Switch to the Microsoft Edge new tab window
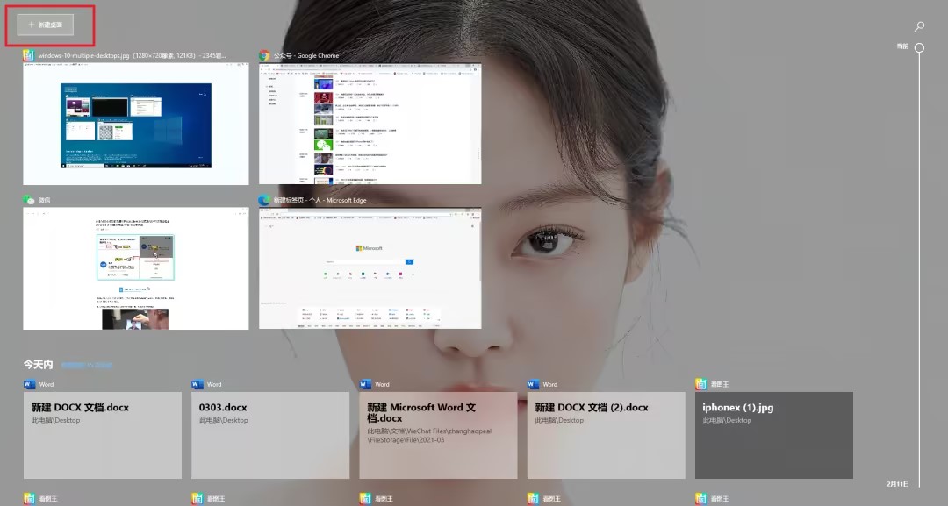Image resolution: width=948 pixels, height=506 pixels. coord(370,269)
